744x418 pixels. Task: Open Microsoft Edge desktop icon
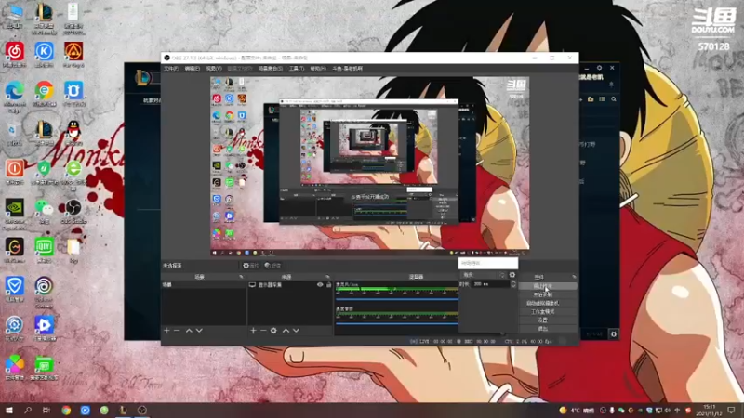point(15,97)
